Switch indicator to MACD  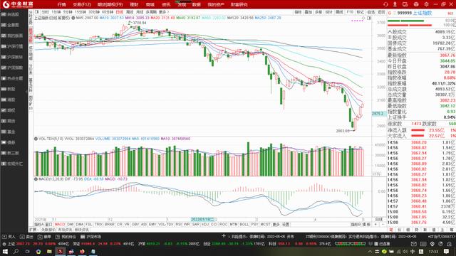60,225
